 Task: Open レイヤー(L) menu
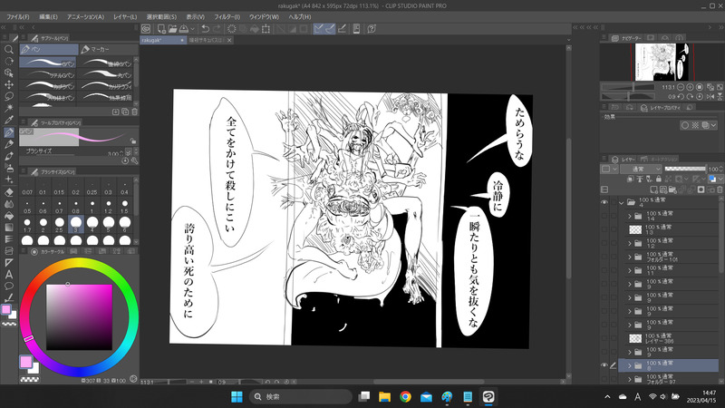point(125,16)
